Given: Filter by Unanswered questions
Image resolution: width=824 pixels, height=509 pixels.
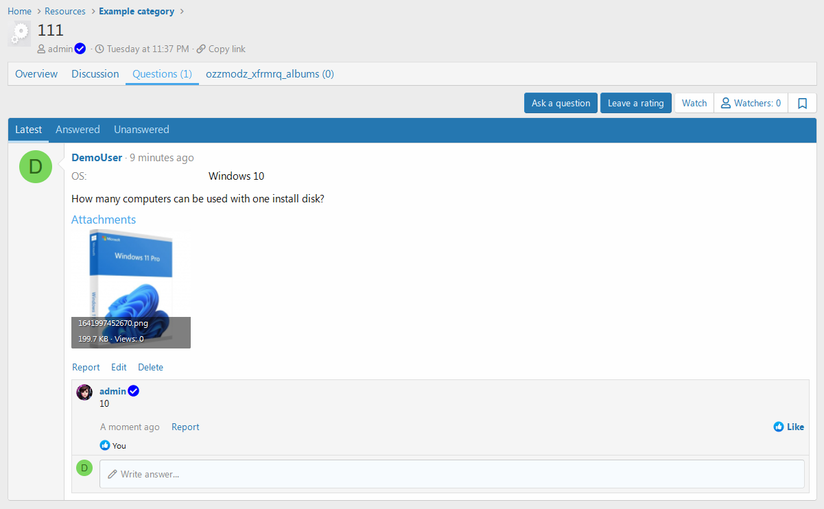Looking at the screenshot, I should click(x=141, y=130).
